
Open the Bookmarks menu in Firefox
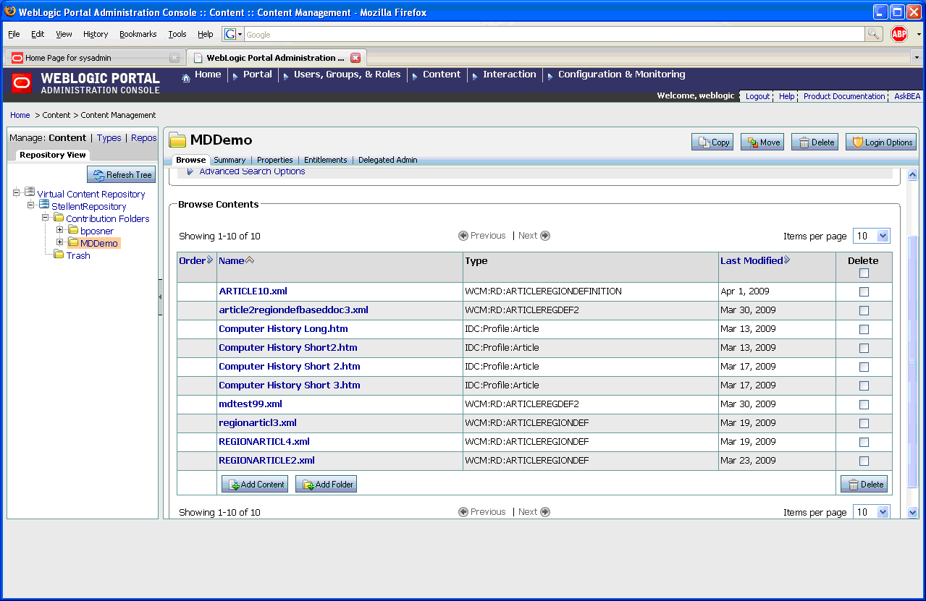(138, 34)
